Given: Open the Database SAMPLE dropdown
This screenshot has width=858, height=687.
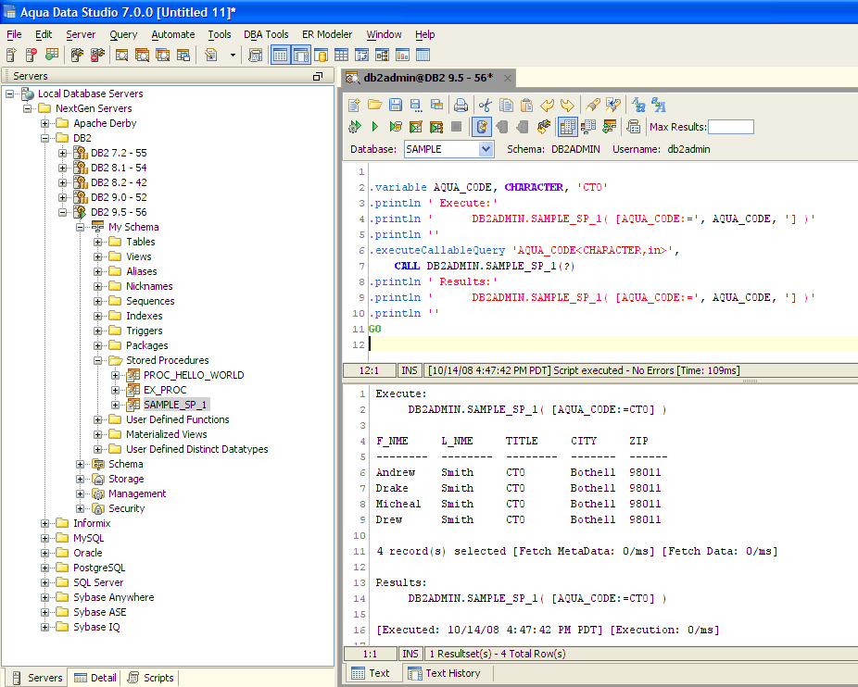Looking at the screenshot, I should tap(486, 149).
